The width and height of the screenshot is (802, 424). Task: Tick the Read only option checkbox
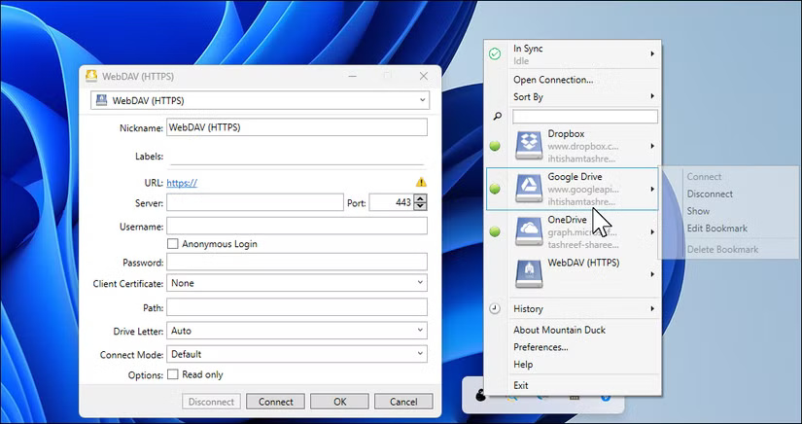click(x=173, y=374)
